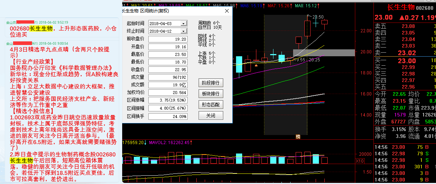Image resolution: width=436 pixels, height=184 pixels.
Task: Click the 最低价 field showing 18.70
Action: (168, 62)
